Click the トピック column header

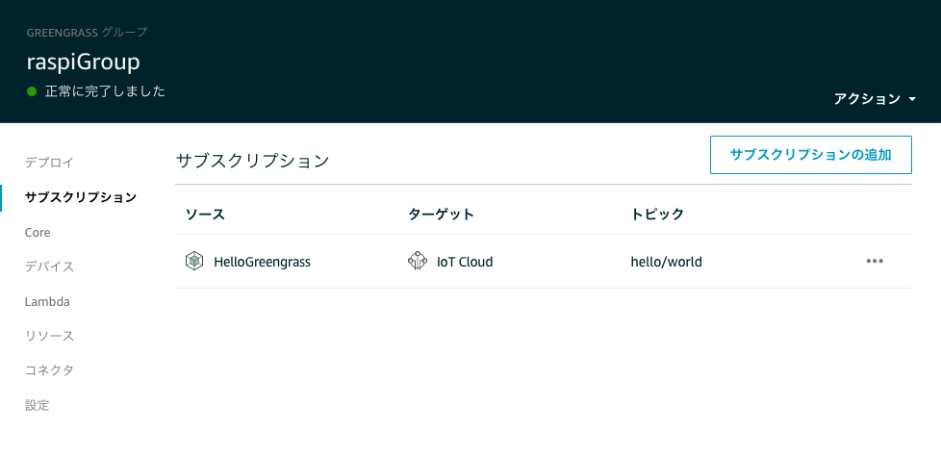pos(657,215)
